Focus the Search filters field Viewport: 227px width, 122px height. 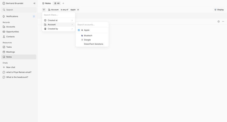click(59, 15)
